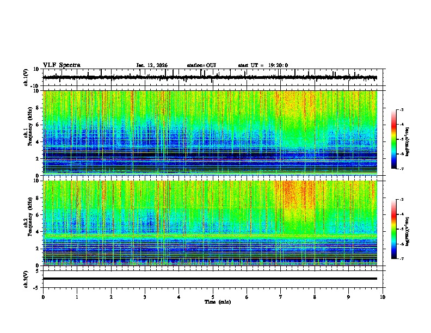
Task: Click the ch.2 spectrogram panel
Action: point(210,223)
